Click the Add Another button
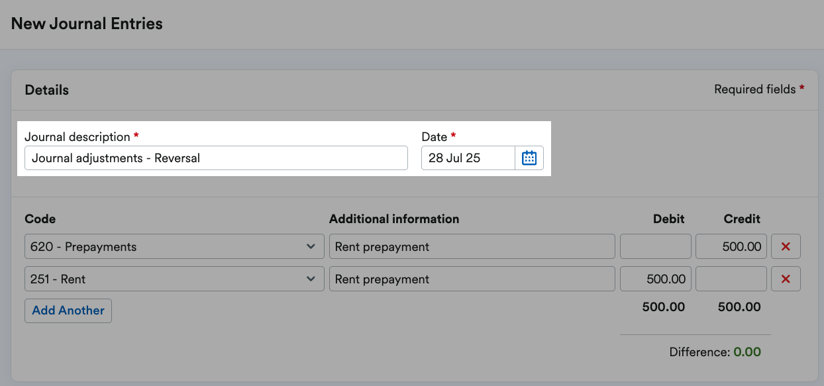 (x=68, y=311)
